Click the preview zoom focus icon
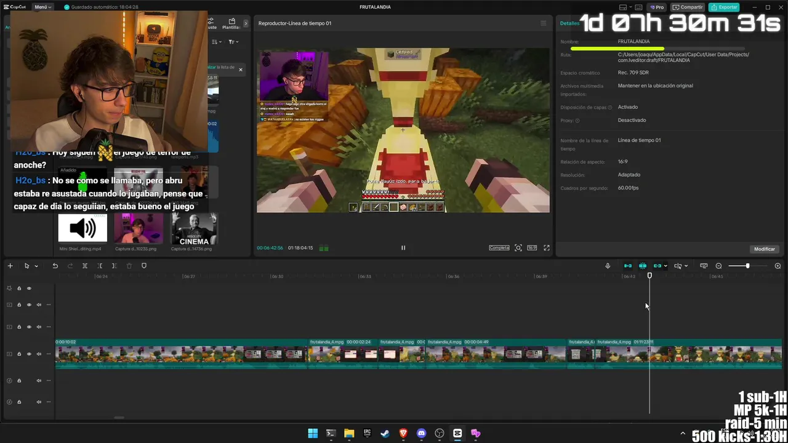Image resolution: width=788 pixels, height=443 pixels. coord(518,248)
